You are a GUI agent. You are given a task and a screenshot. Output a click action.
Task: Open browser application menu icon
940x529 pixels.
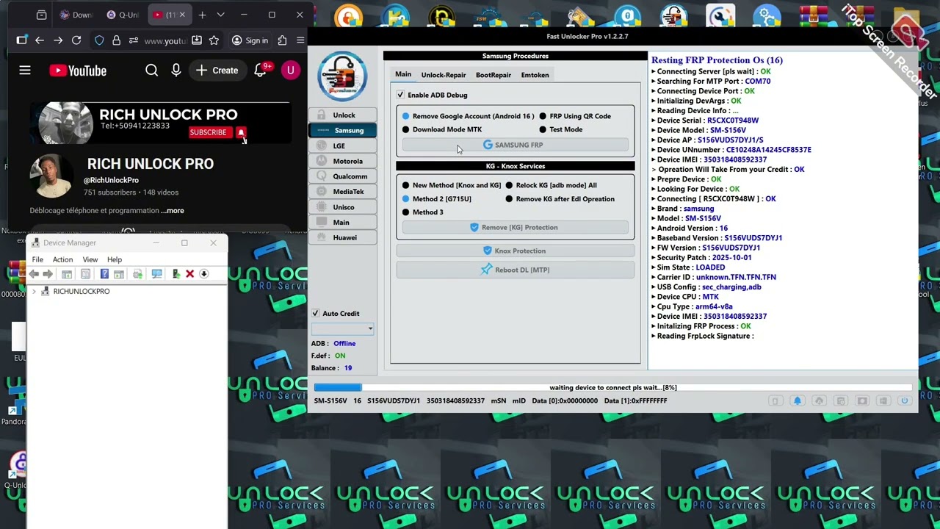point(300,40)
